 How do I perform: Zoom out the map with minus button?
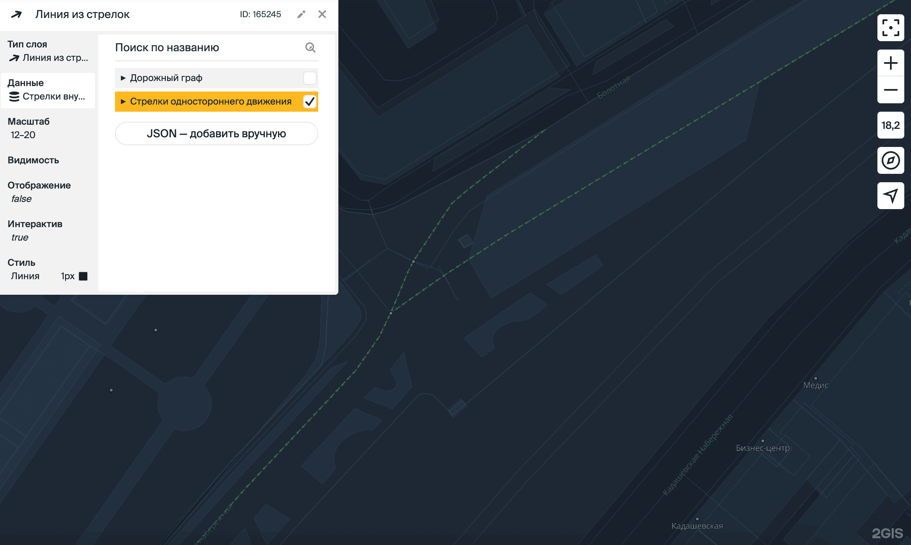tap(890, 90)
